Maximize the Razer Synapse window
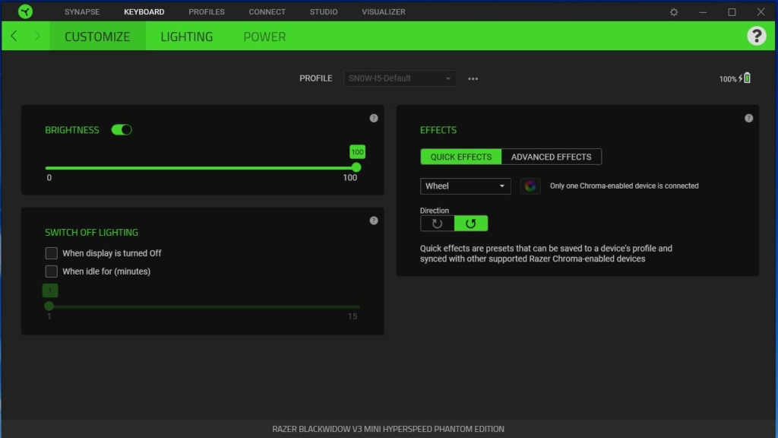Screen dimensions: 778x438 [x=732, y=12]
